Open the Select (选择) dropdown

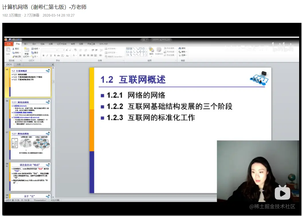(183, 55)
